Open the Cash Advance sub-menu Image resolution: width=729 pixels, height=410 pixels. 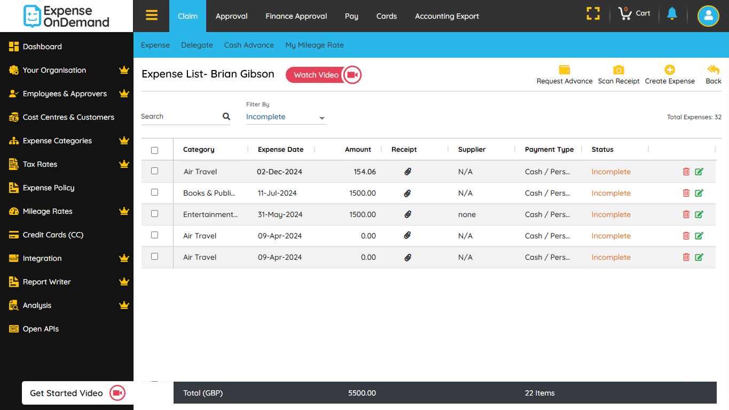pyautogui.click(x=249, y=45)
